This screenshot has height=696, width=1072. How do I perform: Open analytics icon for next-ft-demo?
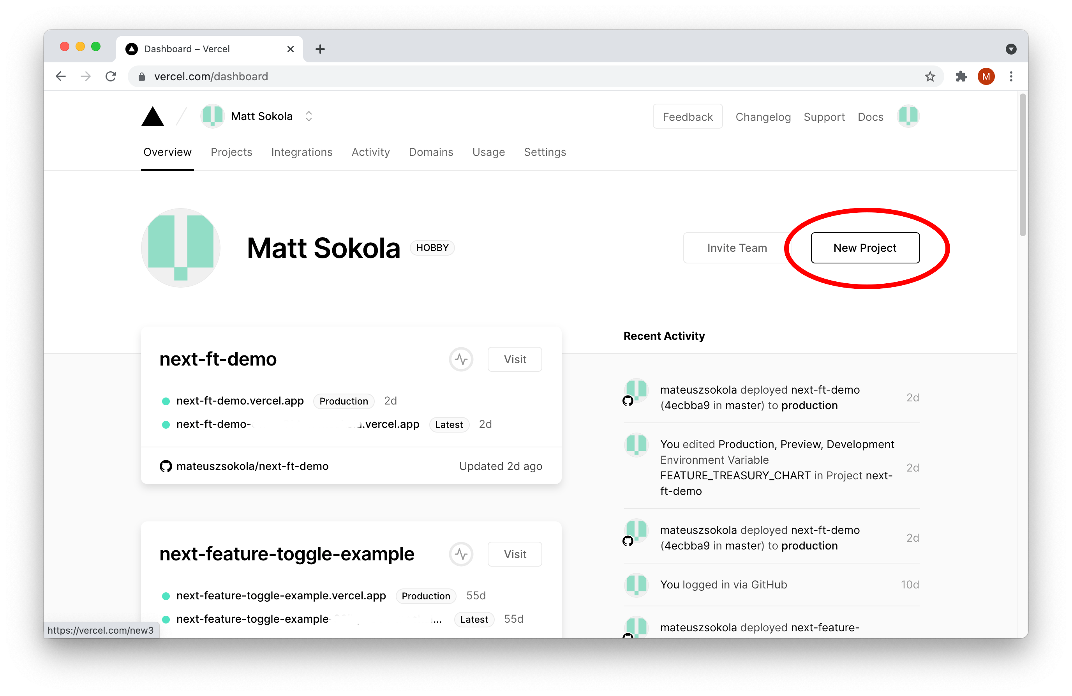pos(461,359)
